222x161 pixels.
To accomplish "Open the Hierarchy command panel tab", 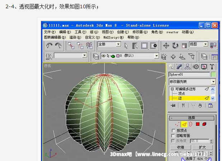I will 188,67.
